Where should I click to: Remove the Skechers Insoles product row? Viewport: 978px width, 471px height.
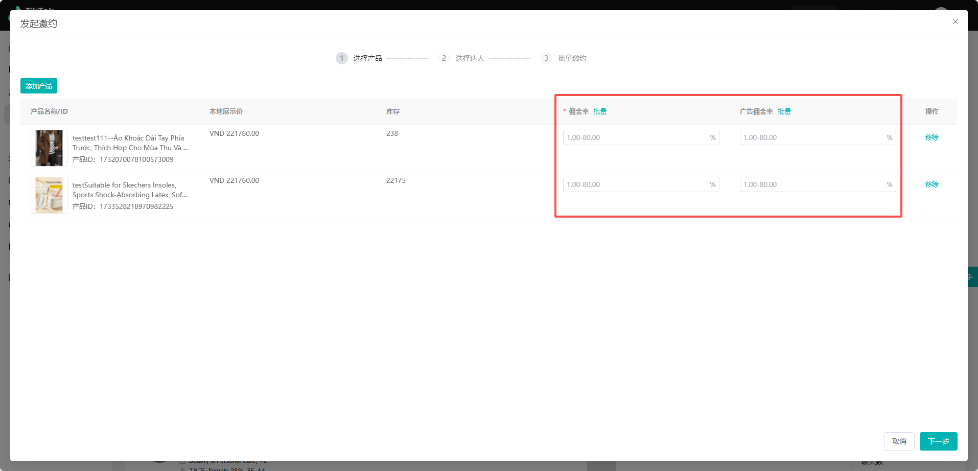pos(932,184)
